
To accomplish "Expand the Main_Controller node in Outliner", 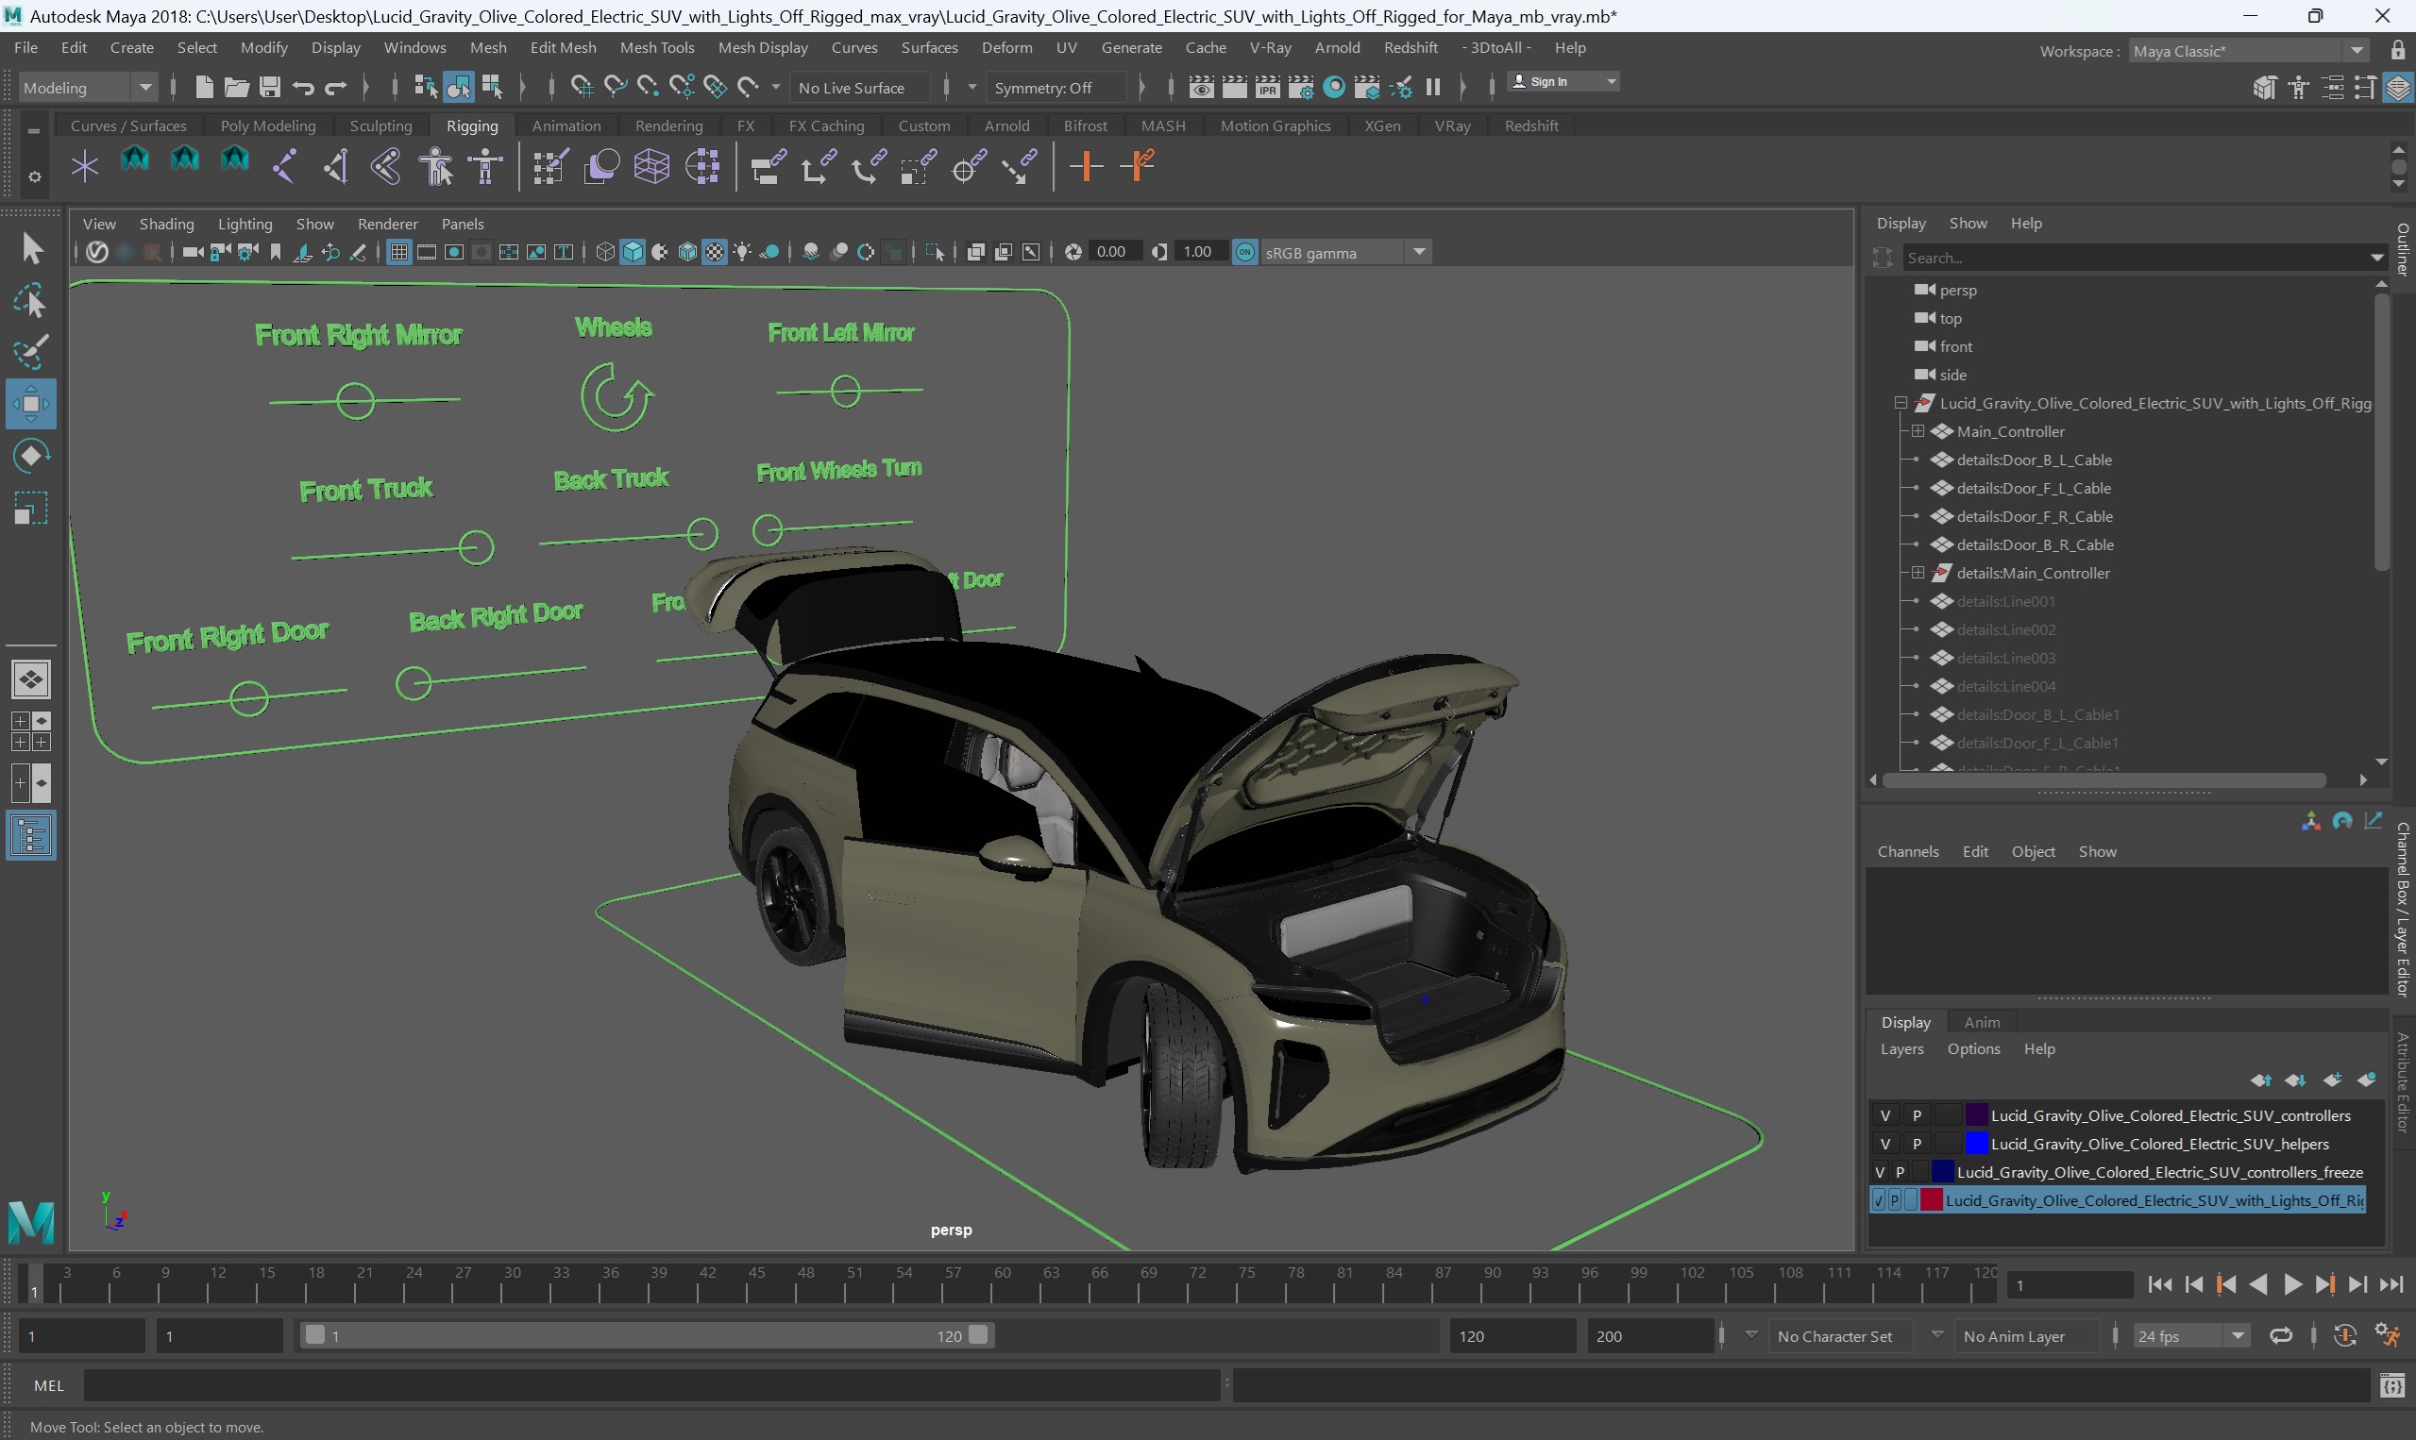I will [1918, 431].
